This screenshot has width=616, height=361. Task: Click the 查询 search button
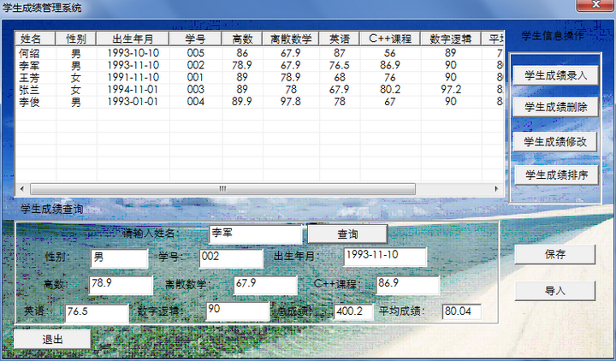[347, 234]
